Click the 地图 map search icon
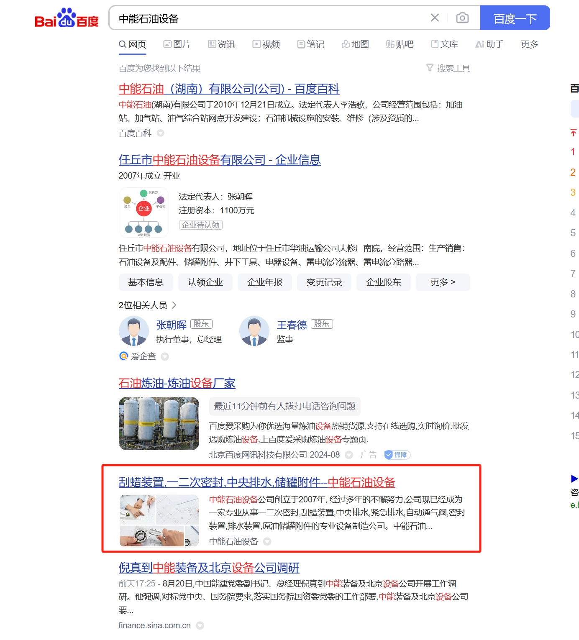 click(355, 44)
